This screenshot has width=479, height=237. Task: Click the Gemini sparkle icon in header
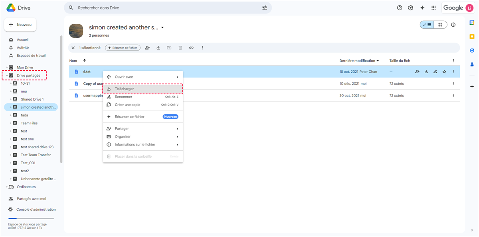(422, 8)
